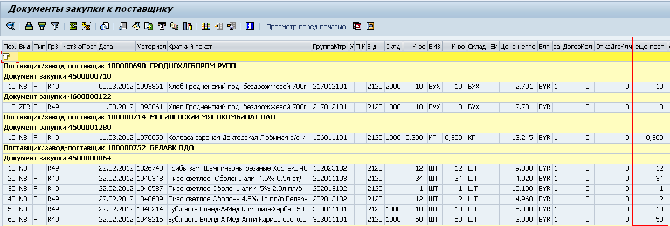Click material group 106011101 cell

click(x=329, y=138)
